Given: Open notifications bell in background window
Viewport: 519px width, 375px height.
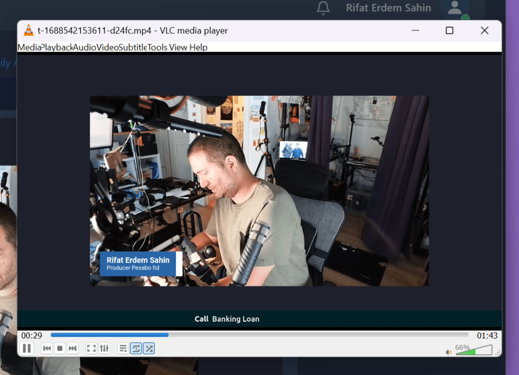Looking at the screenshot, I should 323,8.
